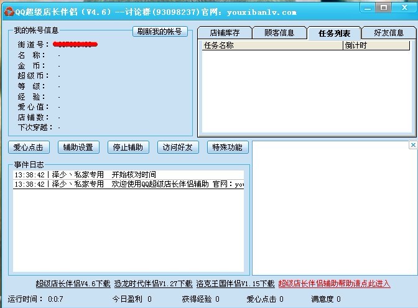Open 辅助设置 settings
Image resolution: width=418 pixels, height=308 pixels.
point(78,147)
